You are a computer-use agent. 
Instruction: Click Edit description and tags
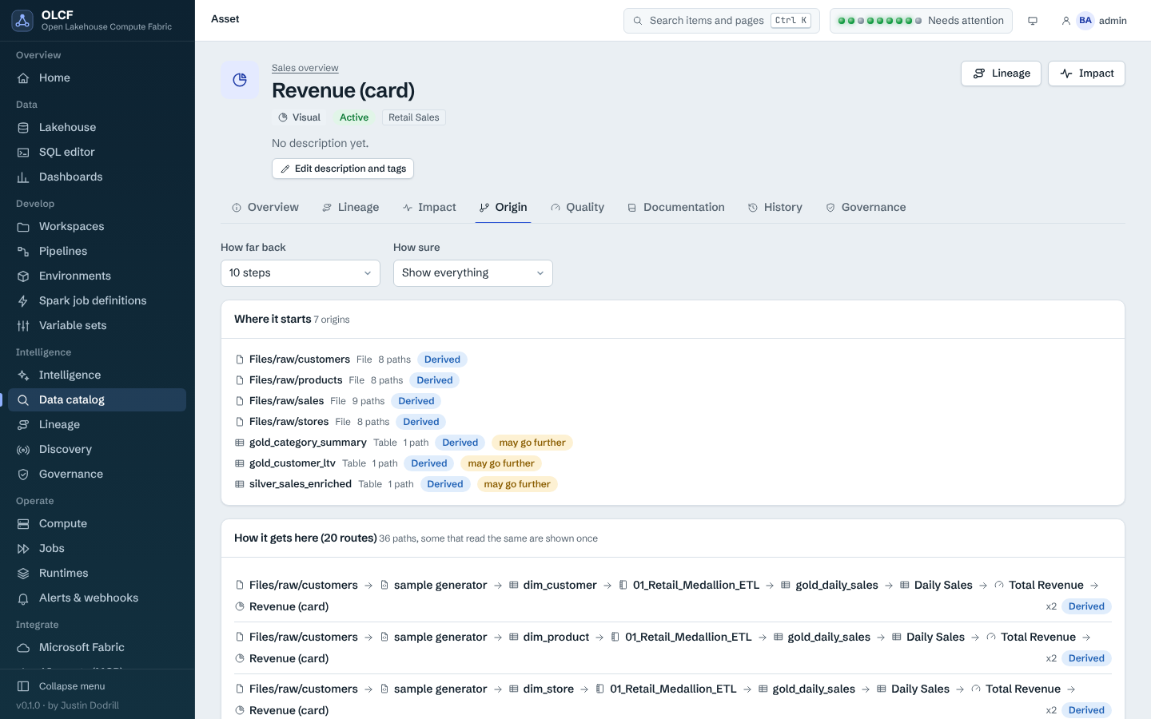coord(343,169)
